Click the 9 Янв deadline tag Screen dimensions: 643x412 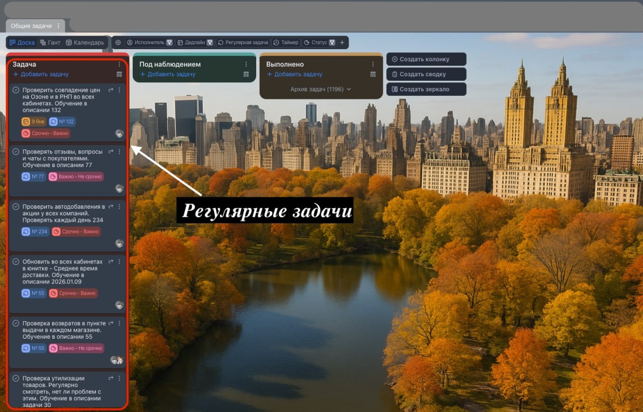[x=33, y=121]
